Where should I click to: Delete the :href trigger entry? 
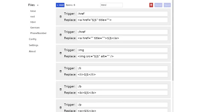61,17
